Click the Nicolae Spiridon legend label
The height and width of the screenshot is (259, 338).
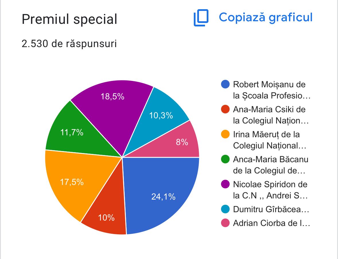270,190
